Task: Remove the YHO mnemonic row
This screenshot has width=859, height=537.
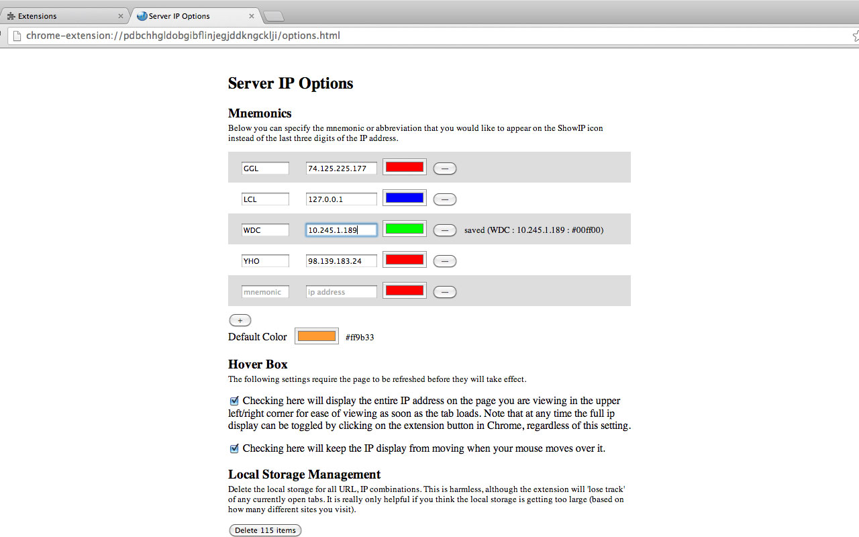Action: pyautogui.click(x=445, y=261)
